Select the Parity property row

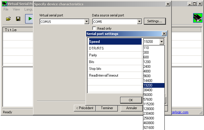115,55
